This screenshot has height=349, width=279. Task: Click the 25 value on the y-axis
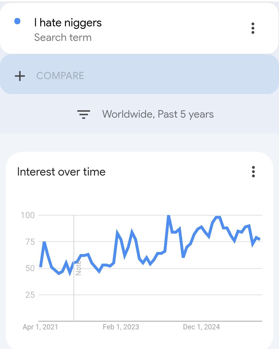coord(30,295)
